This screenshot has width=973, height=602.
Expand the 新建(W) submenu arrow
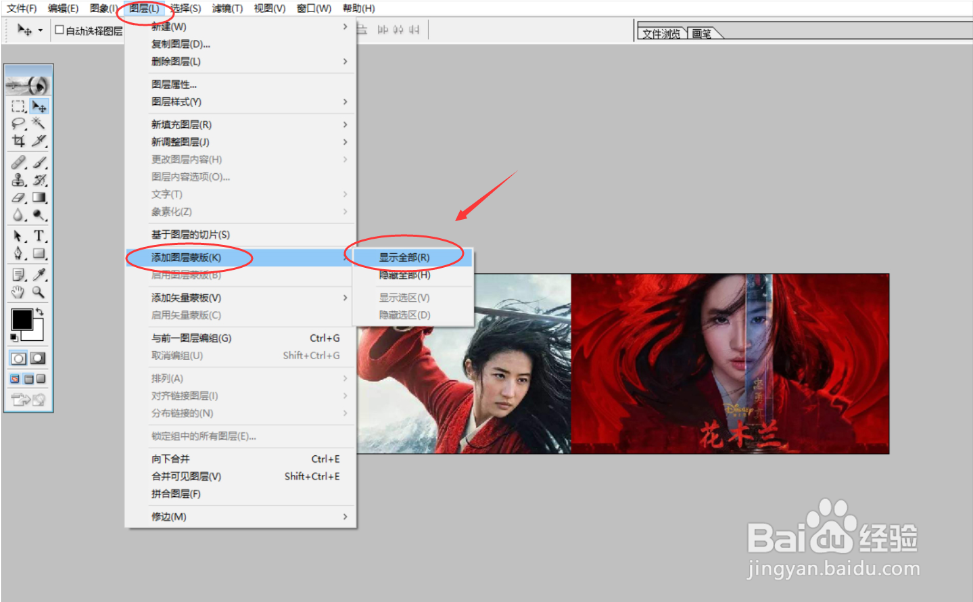[x=345, y=26]
